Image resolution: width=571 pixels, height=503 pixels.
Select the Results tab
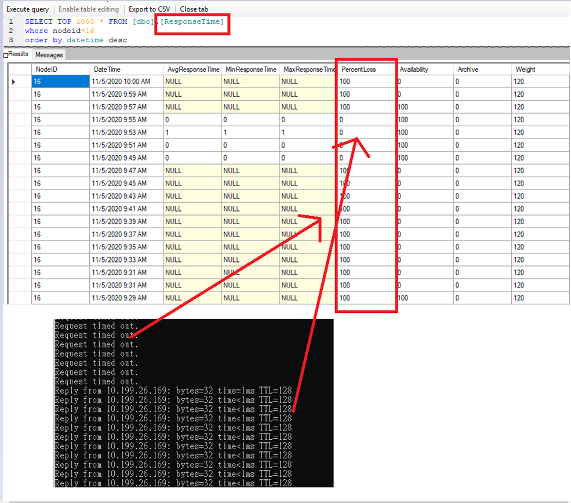[17, 54]
